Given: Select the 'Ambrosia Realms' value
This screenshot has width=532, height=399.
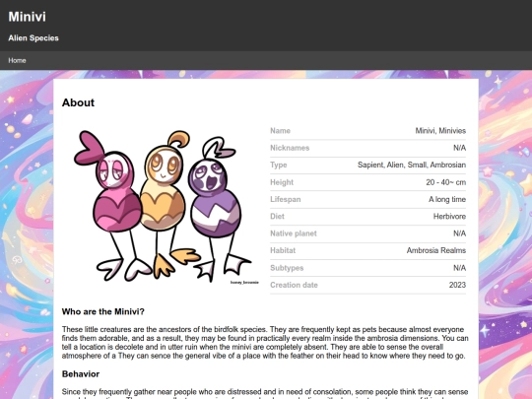Looking at the screenshot, I should [436, 250].
